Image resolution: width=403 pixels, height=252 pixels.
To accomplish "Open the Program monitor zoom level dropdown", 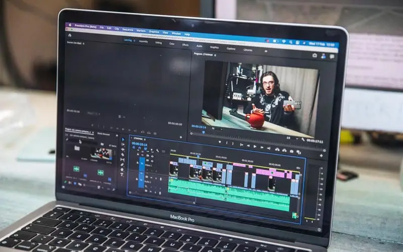I will coord(217,129).
